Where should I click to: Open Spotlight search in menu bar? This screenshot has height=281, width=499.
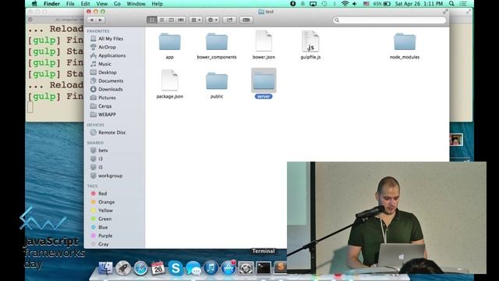[x=451, y=4]
